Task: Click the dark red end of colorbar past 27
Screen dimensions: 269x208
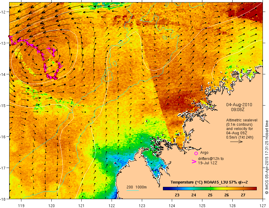Action: (x=255, y=189)
